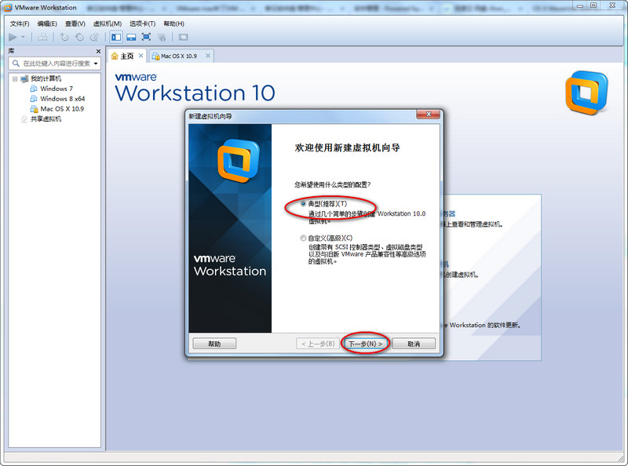Click the VMware logo inside wizard banner

click(239, 161)
